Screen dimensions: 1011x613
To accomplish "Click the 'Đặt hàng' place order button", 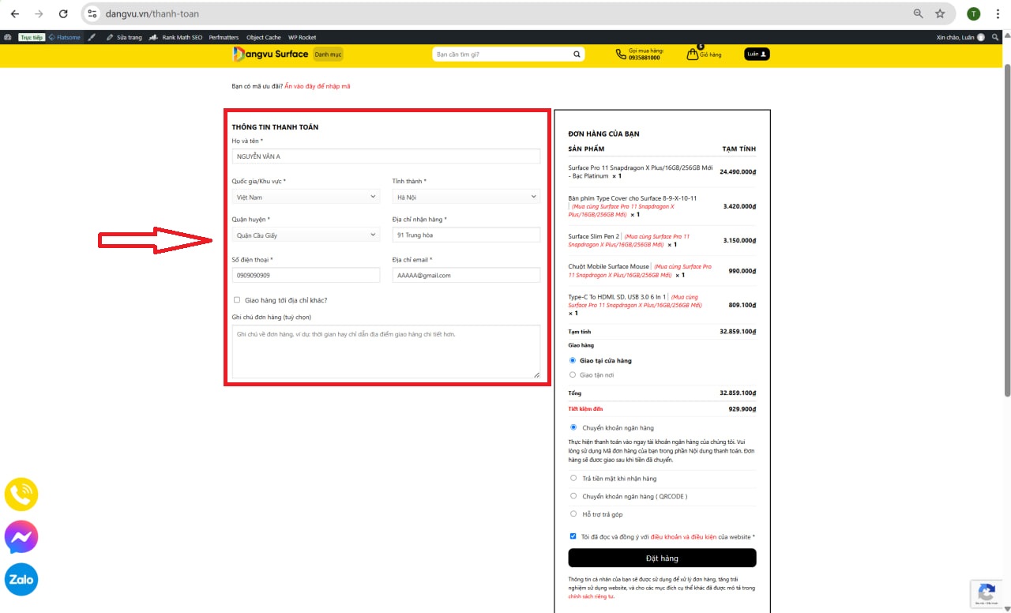I will [x=662, y=558].
